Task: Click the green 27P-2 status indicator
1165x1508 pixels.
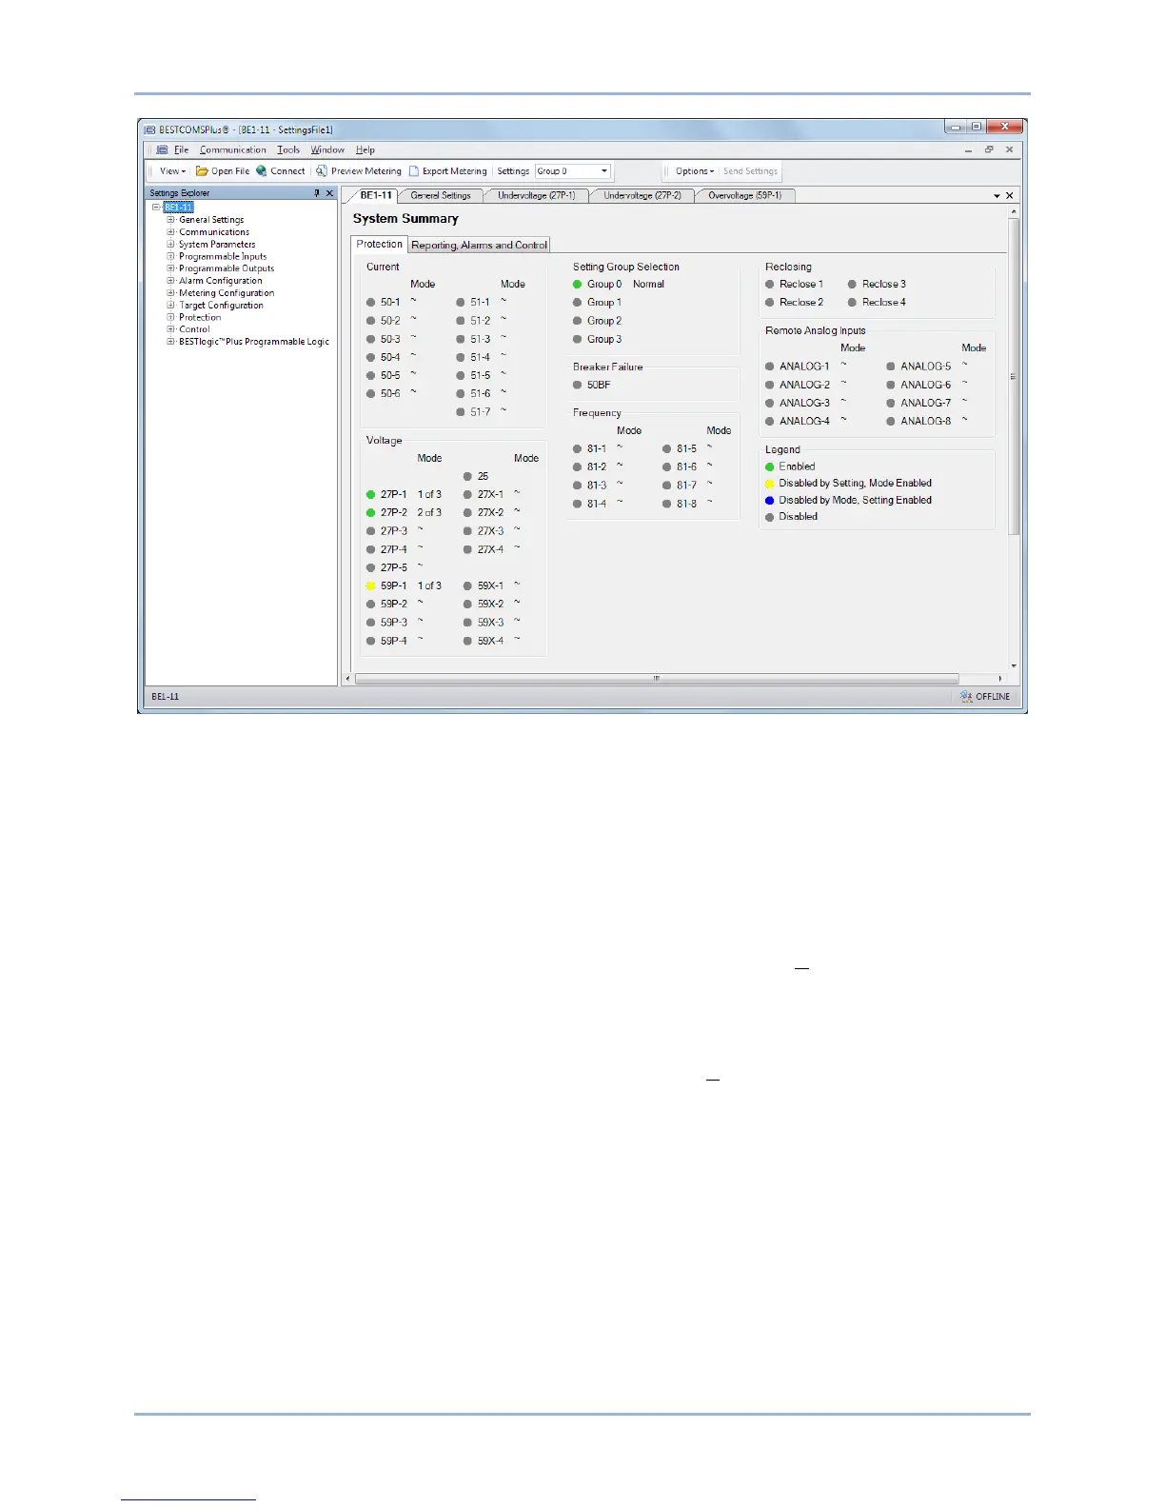Action: [x=371, y=513]
